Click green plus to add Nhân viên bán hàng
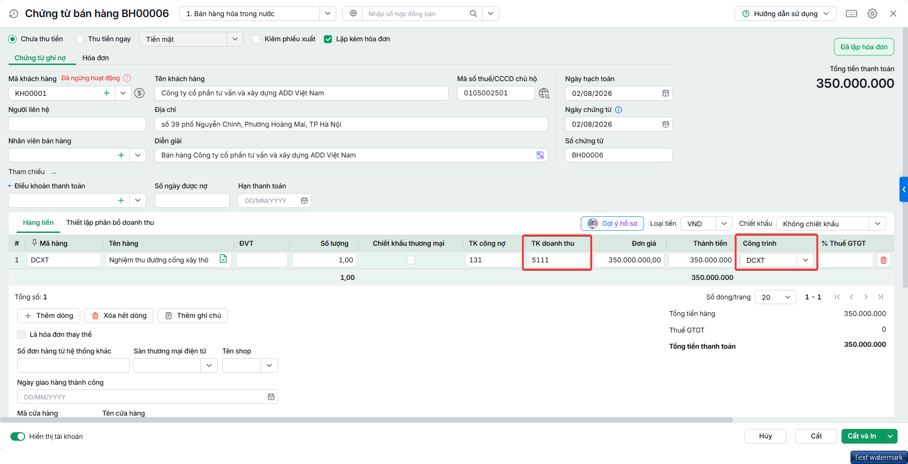Image resolution: width=908 pixels, height=464 pixels. [121, 155]
